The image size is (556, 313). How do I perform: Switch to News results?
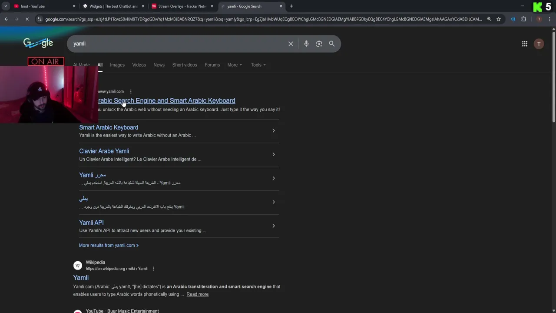[x=159, y=65]
